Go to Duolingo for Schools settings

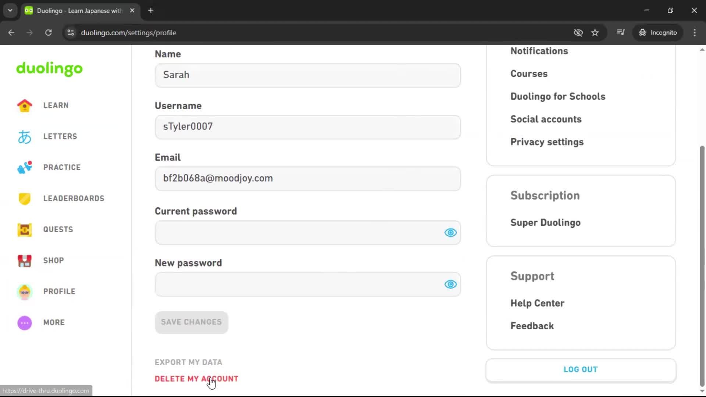click(x=557, y=97)
